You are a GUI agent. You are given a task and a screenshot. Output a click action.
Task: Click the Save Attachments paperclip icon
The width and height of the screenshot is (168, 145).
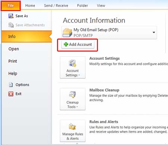[11, 25]
